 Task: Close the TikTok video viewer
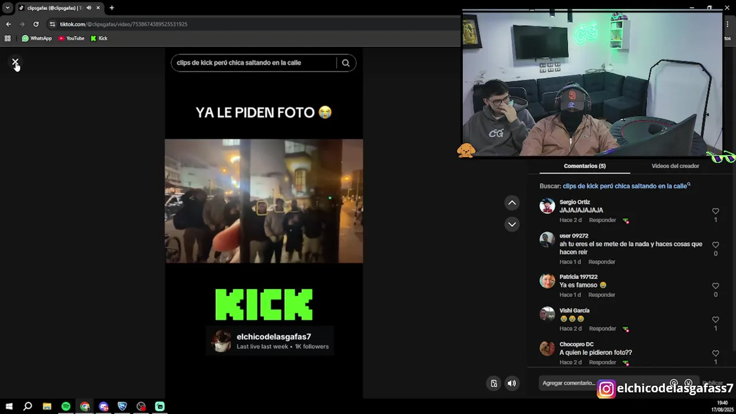16,62
